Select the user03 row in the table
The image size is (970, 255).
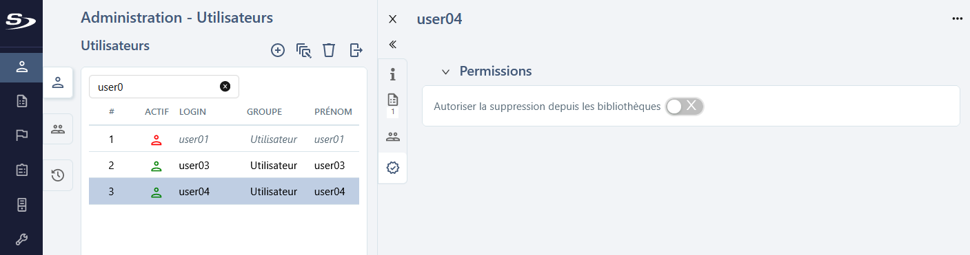(x=224, y=165)
